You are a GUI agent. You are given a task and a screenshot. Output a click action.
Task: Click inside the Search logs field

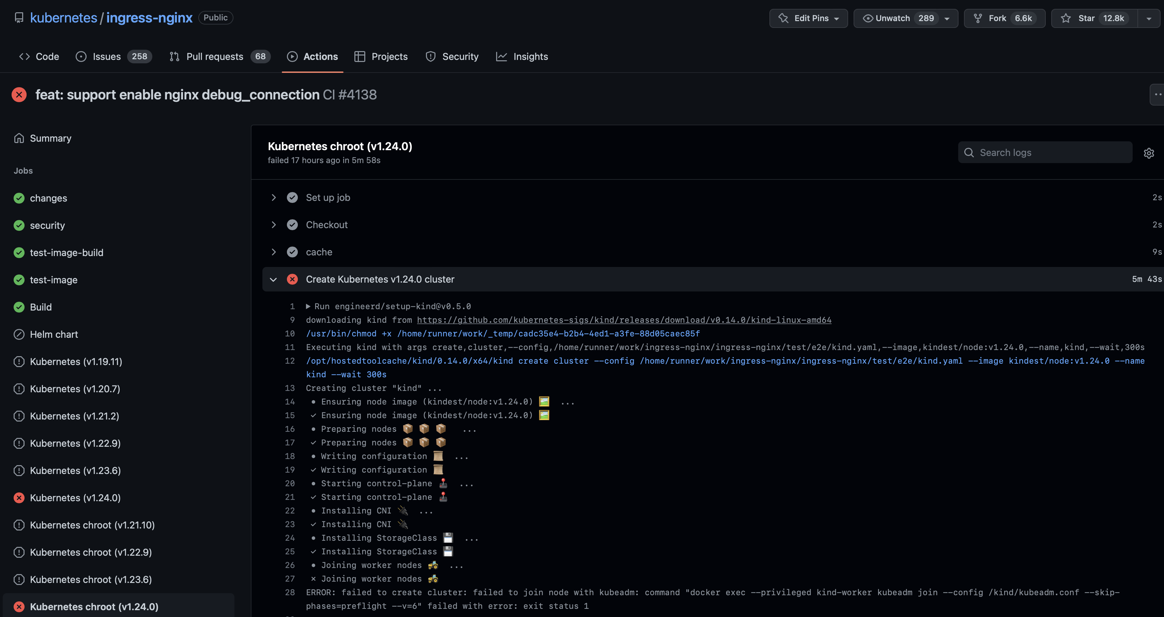pyautogui.click(x=1039, y=152)
